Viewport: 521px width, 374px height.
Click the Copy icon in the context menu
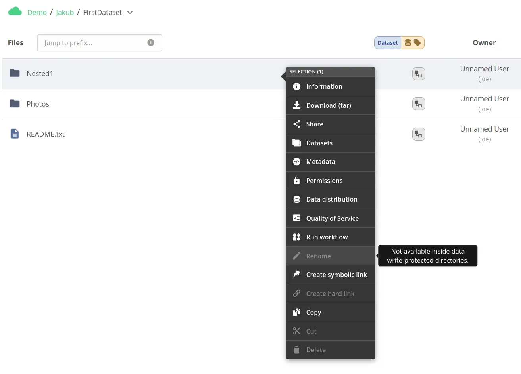[x=296, y=312]
